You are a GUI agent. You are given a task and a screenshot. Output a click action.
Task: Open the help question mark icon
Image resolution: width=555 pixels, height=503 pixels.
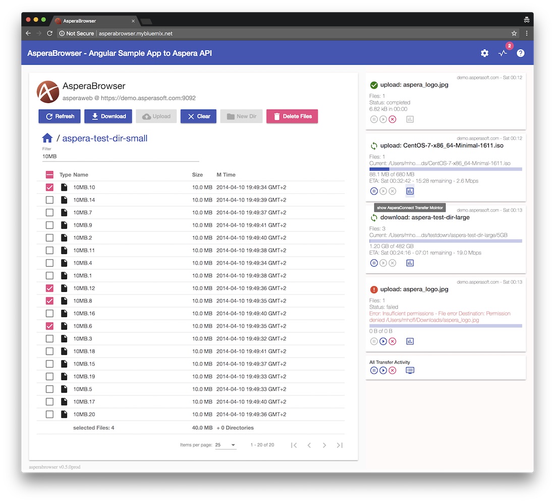click(520, 53)
